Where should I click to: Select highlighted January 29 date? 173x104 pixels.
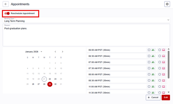click(x=50, y=84)
